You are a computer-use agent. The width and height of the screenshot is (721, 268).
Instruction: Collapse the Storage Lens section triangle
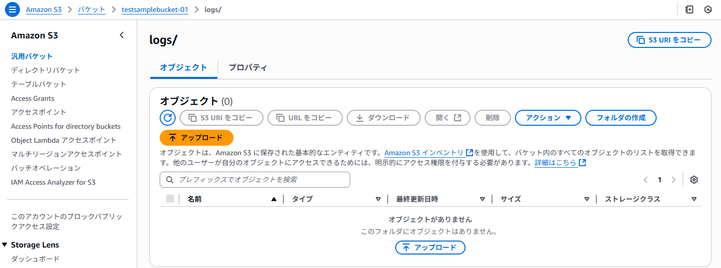click(x=5, y=245)
